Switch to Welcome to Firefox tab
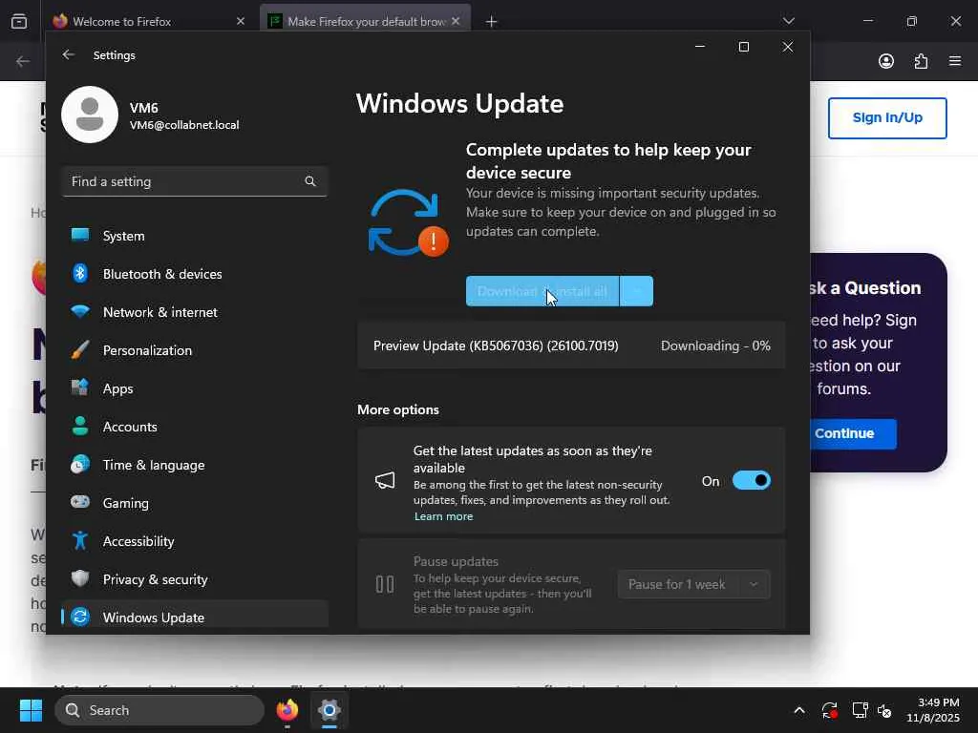Viewport: 978px width, 733px height. [148, 22]
